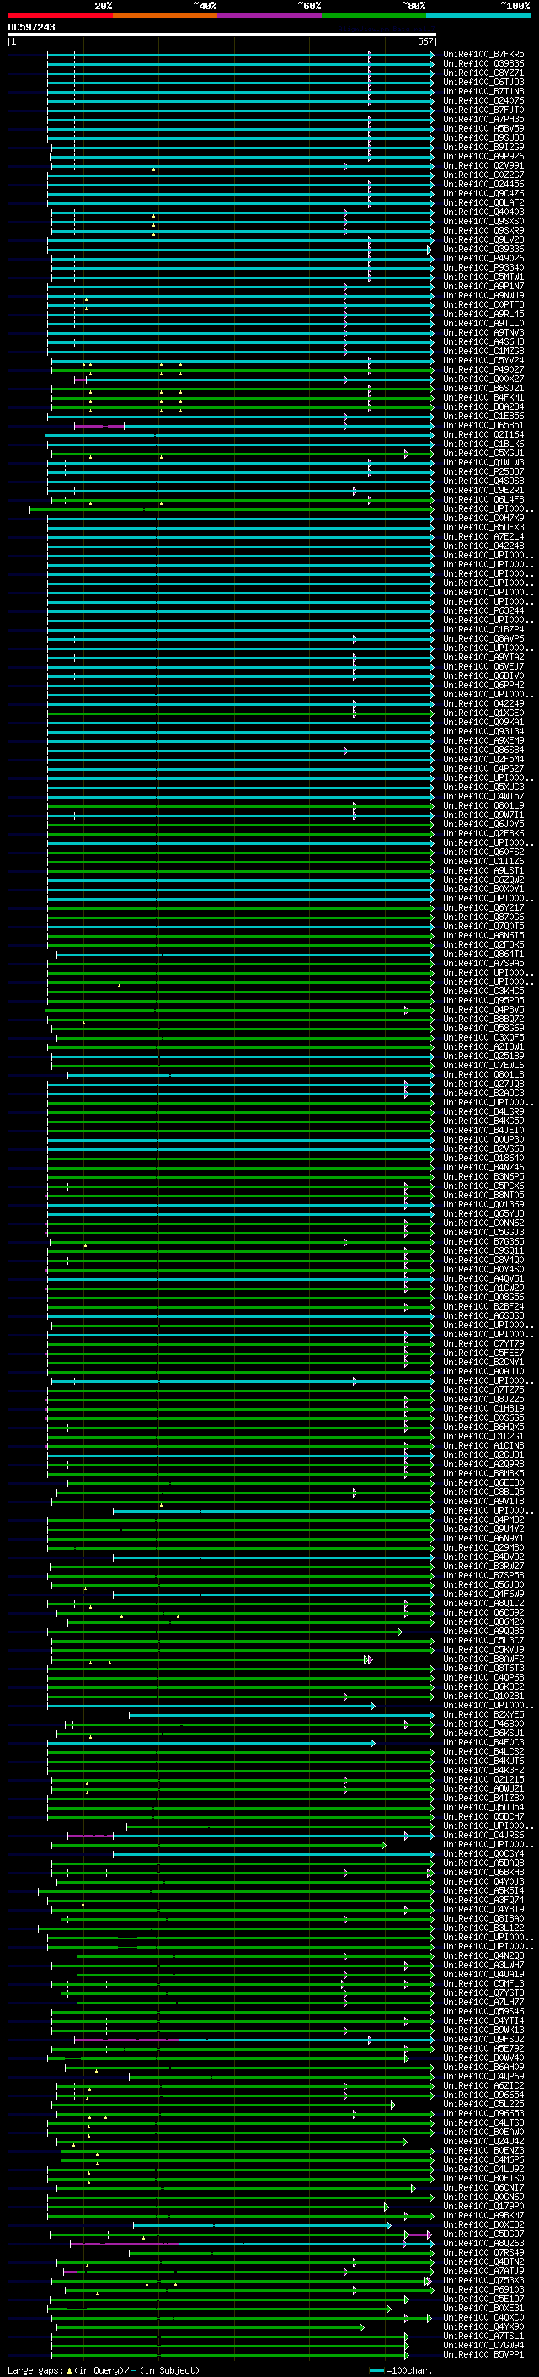Select the UniRef100_A9RL45 label
The width and height of the screenshot is (539, 2377).
(483, 314)
